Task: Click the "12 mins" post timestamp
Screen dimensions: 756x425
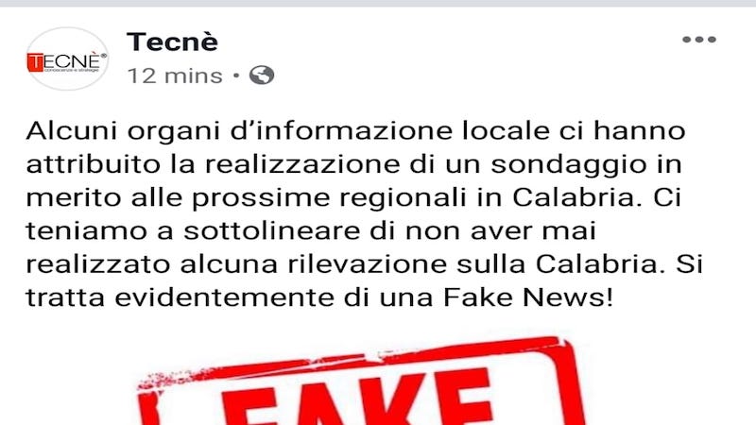Action: pyautogui.click(x=175, y=76)
